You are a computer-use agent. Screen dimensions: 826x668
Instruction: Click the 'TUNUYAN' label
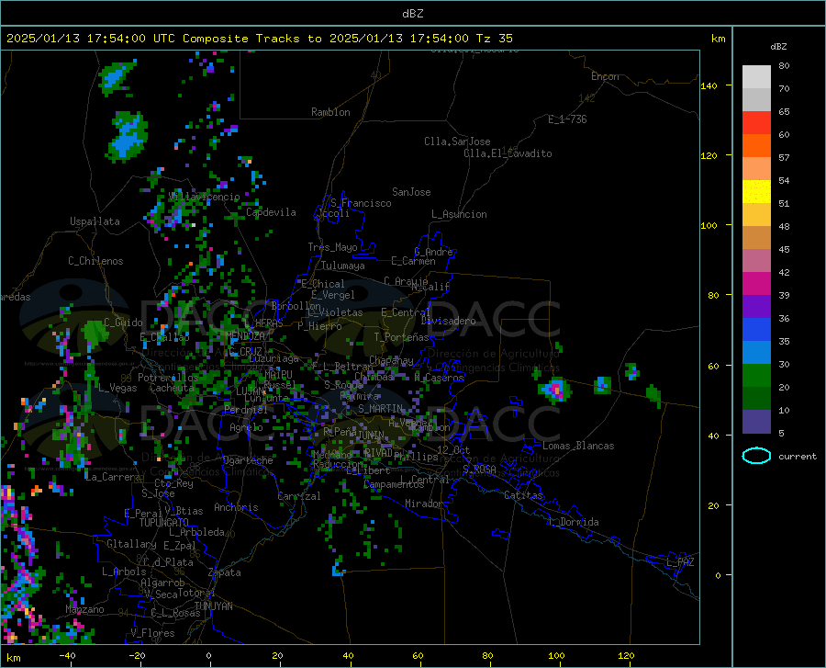click(213, 606)
